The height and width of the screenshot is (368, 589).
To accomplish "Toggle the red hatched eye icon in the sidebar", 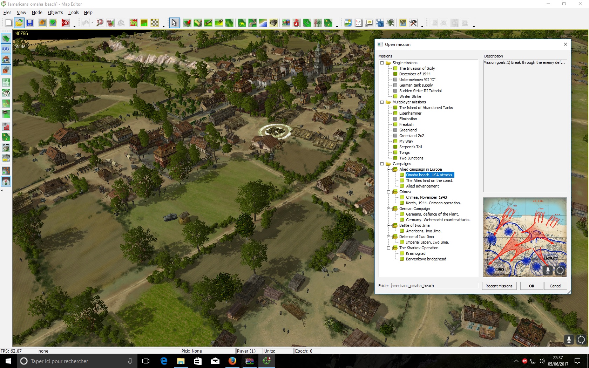I will point(6,127).
